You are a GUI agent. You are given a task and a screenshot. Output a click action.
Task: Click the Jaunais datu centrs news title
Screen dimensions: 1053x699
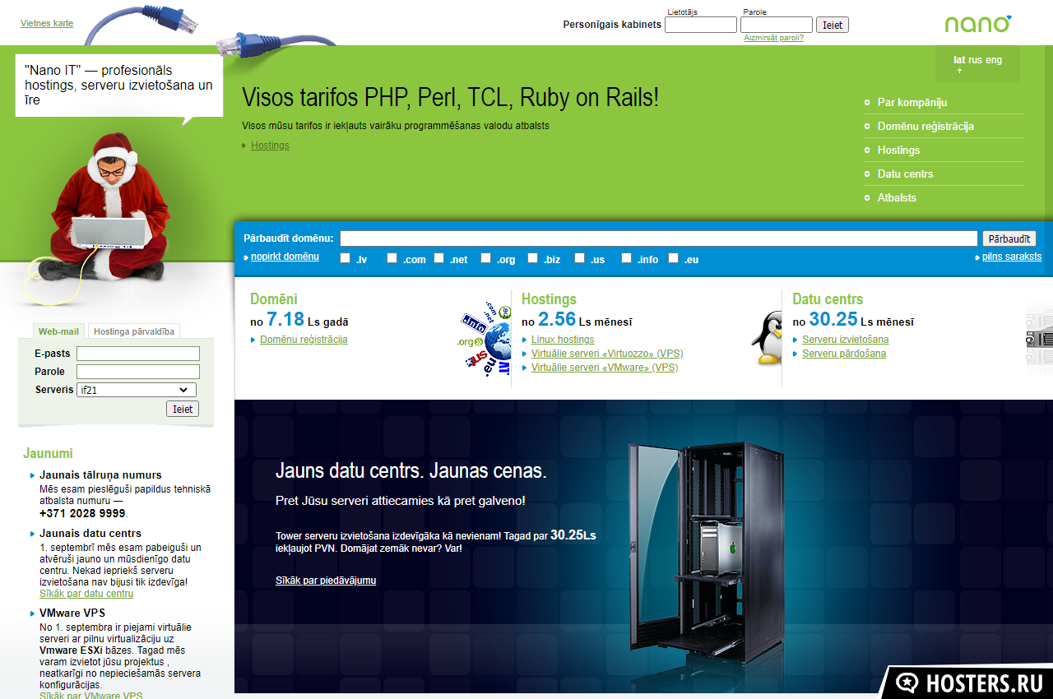coord(90,534)
